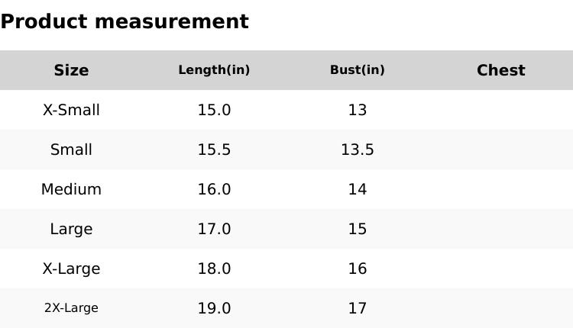Select the Size column header

[71, 70]
